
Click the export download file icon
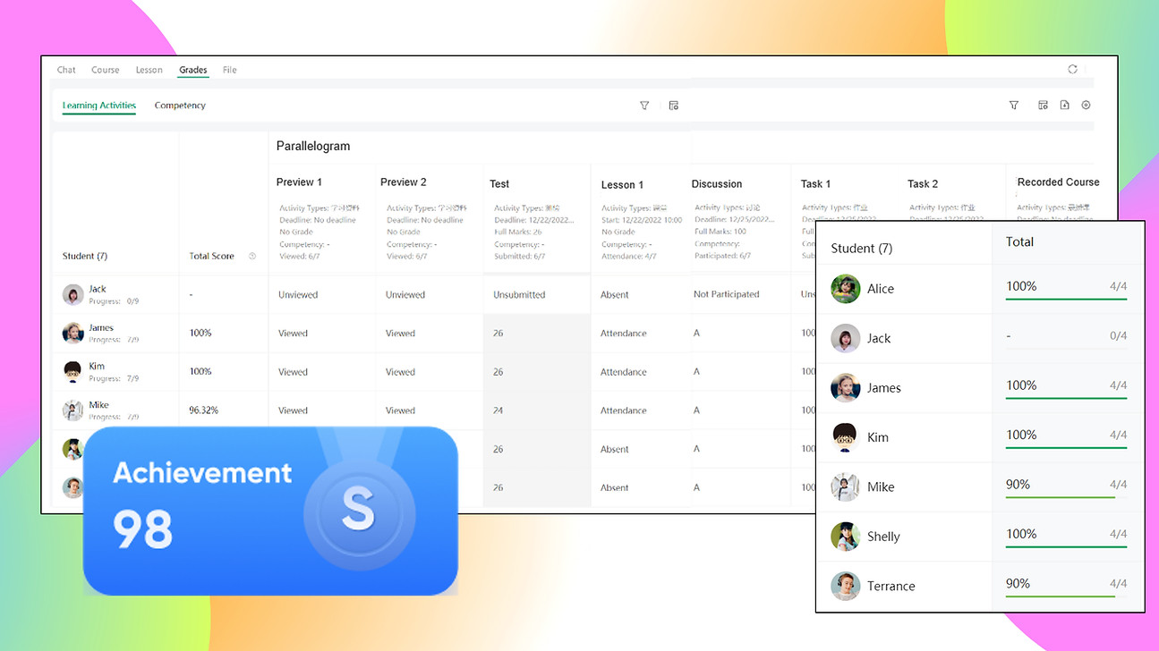point(1064,106)
